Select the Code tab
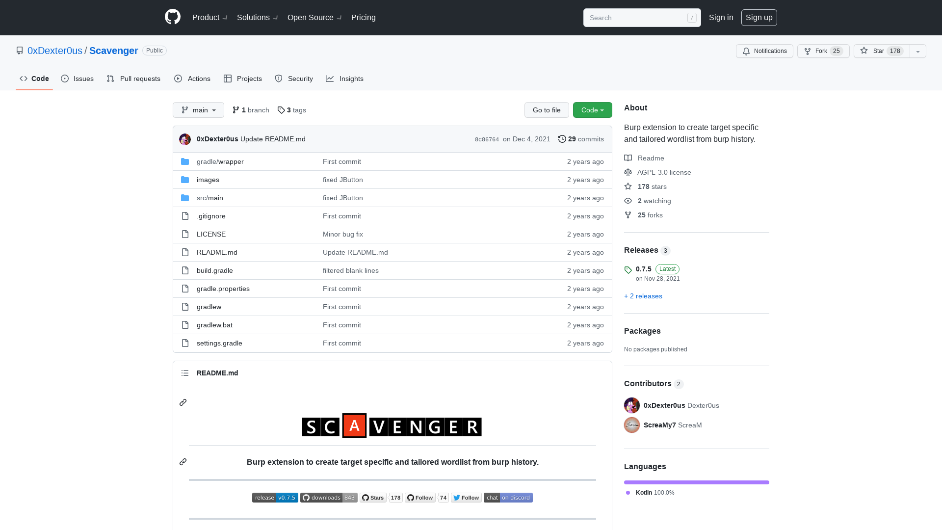This screenshot has height=530, width=942. [34, 79]
